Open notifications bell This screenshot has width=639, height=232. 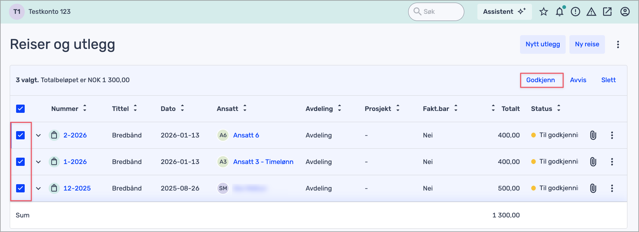coord(560,12)
